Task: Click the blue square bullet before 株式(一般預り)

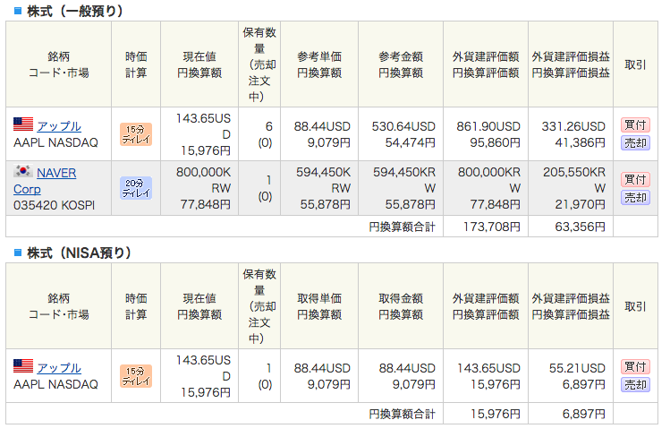Action: tap(18, 11)
